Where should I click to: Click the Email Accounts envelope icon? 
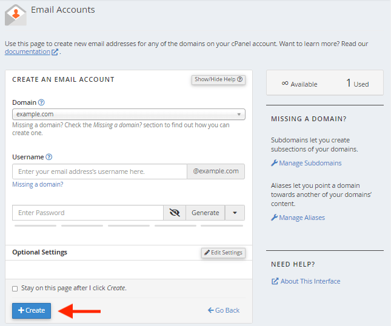[x=16, y=15]
